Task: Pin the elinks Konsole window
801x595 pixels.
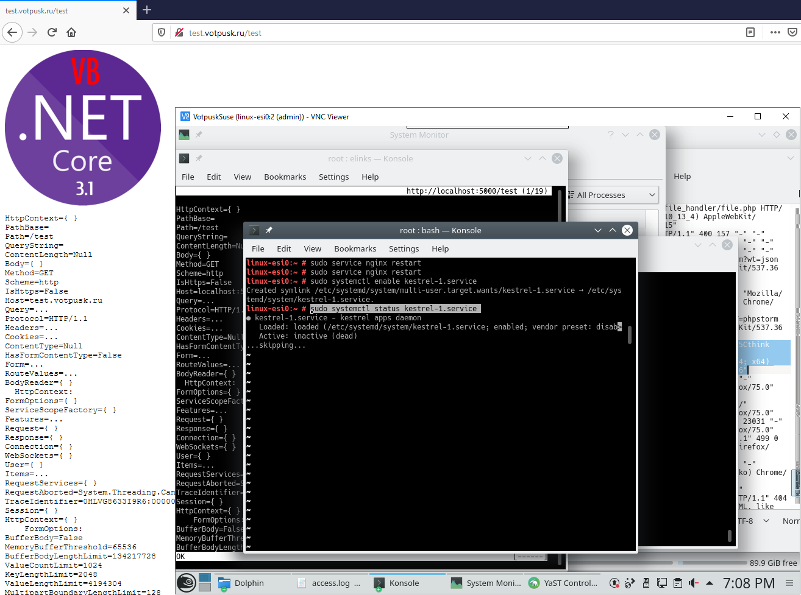Action: point(199,158)
